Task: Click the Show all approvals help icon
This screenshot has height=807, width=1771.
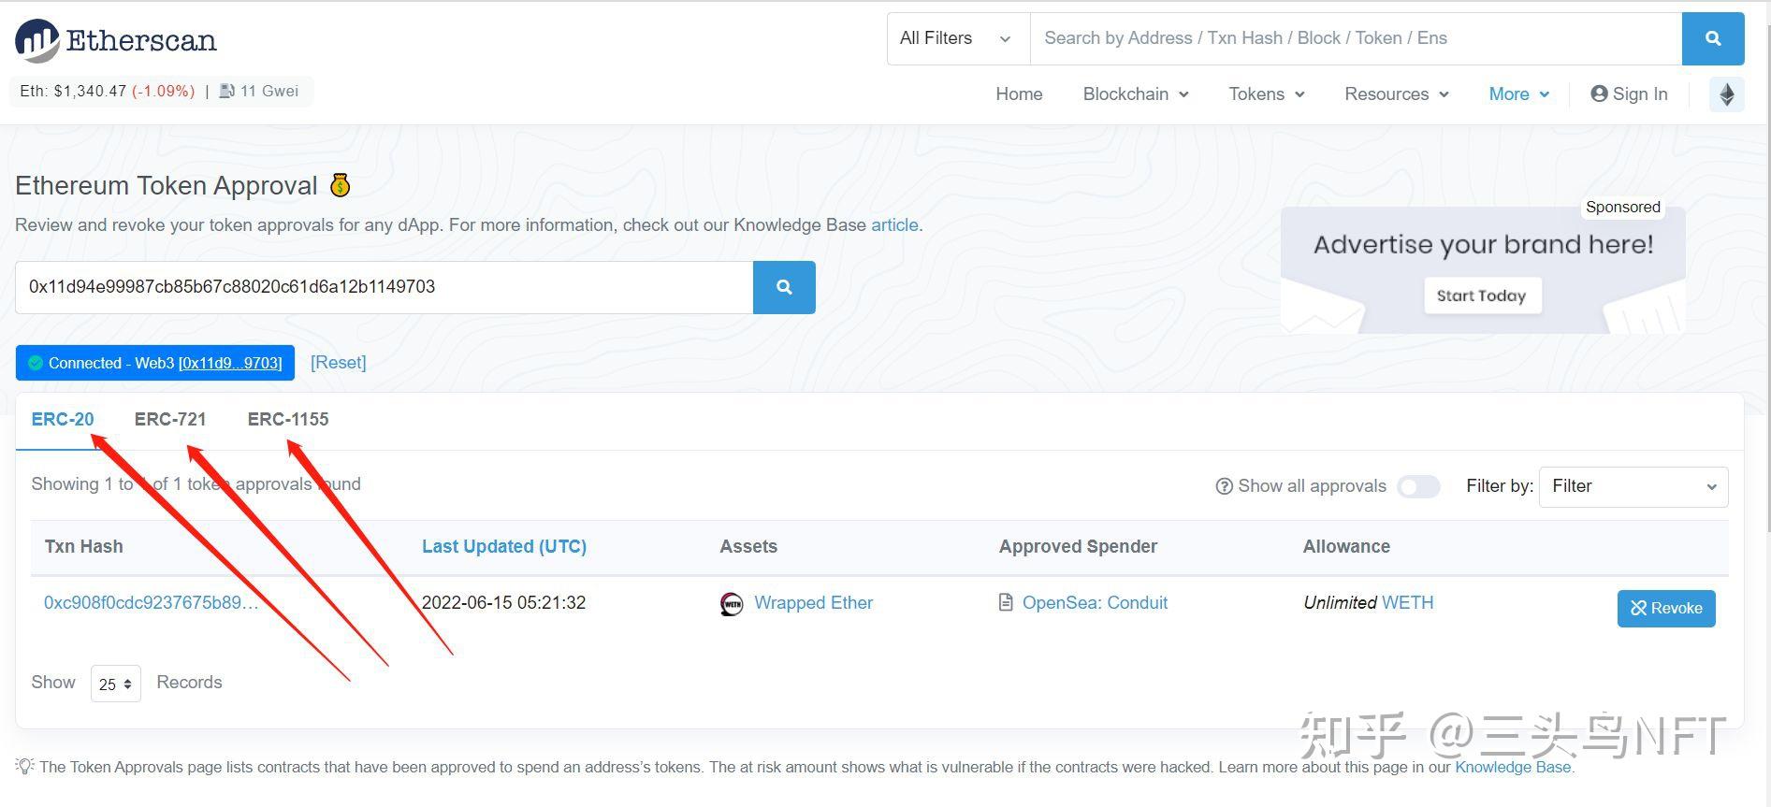Action: [x=1224, y=486]
